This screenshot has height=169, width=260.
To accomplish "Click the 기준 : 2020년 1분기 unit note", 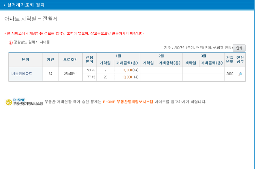I will point(198,48).
